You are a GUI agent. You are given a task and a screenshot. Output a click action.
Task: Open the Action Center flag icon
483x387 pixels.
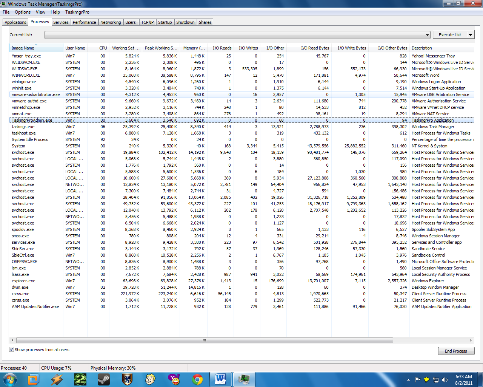click(417, 379)
